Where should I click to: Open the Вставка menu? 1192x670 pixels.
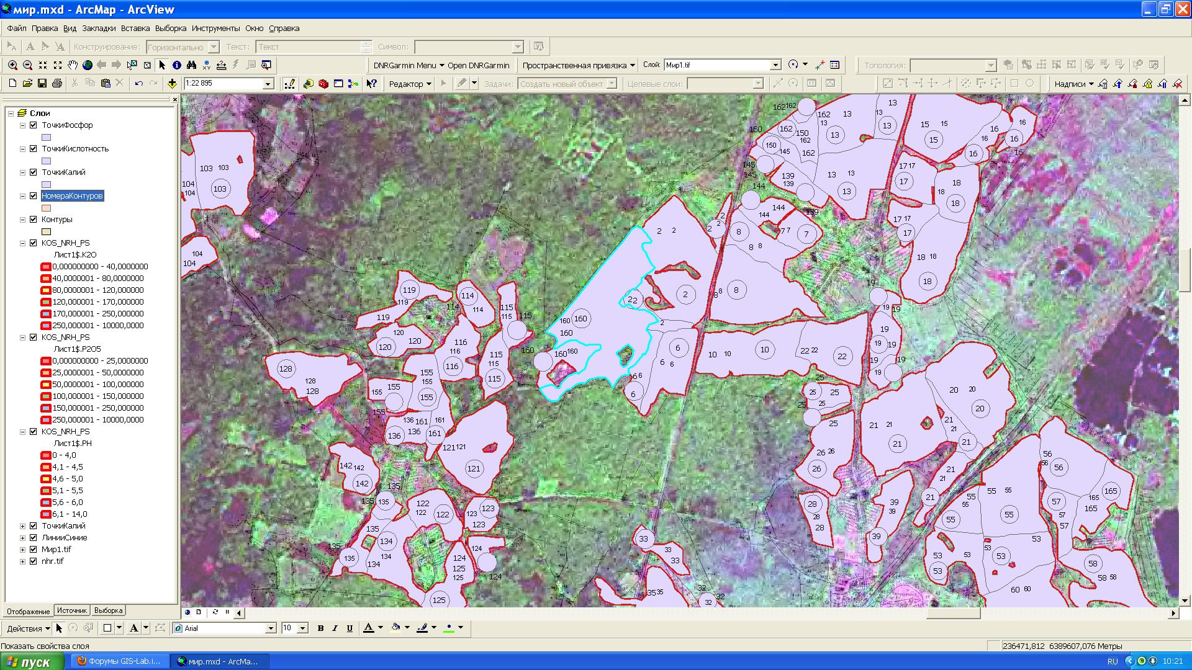[135, 29]
